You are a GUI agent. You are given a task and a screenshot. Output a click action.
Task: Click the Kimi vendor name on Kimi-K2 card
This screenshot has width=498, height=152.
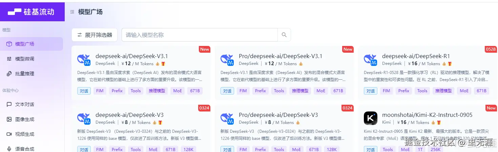click(x=386, y=122)
